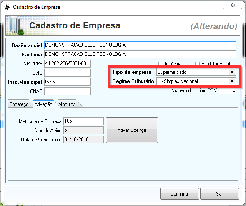Click the Tipo de empresa label
This screenshot has height=206, width=246.
pyautogui.click(x=132, y=72)
